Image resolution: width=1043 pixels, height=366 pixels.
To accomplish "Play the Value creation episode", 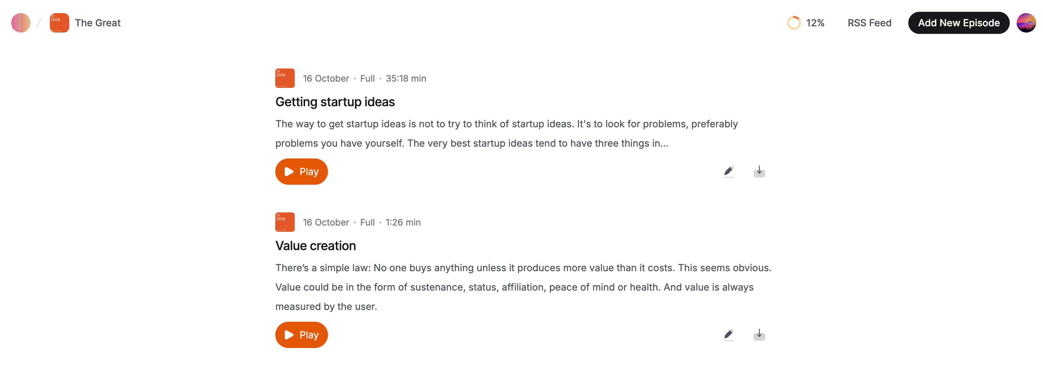I will [301, 335].
